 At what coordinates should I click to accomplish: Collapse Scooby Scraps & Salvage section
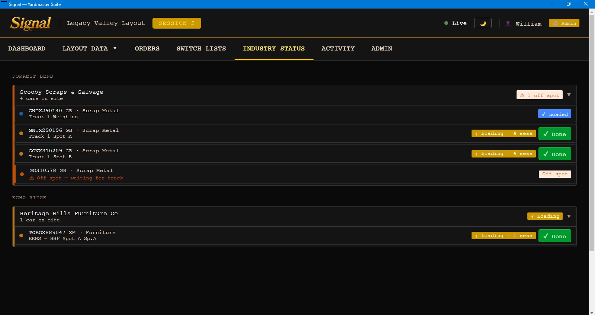569,95
